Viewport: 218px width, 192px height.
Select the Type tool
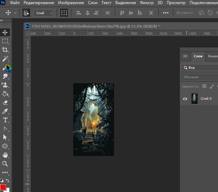[x=5, y=120]
